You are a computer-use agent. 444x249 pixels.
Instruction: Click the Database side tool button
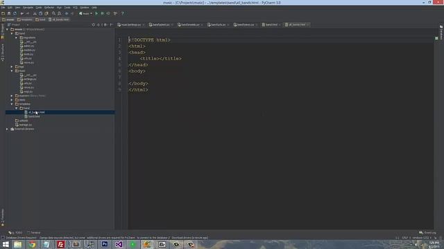click(441, 33)
